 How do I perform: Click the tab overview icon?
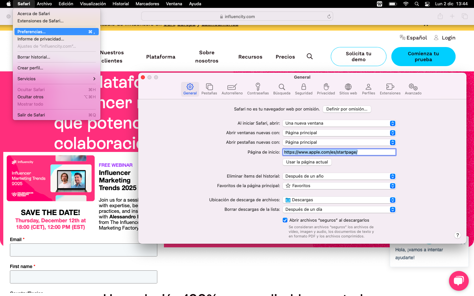[x=465, y=16]
